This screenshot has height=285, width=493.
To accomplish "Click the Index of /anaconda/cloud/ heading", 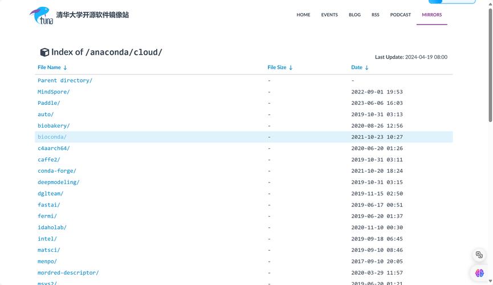I will [x=107, y=52].
